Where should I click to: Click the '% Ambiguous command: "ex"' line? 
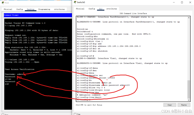pyautogui.click(x=92, y=95)
